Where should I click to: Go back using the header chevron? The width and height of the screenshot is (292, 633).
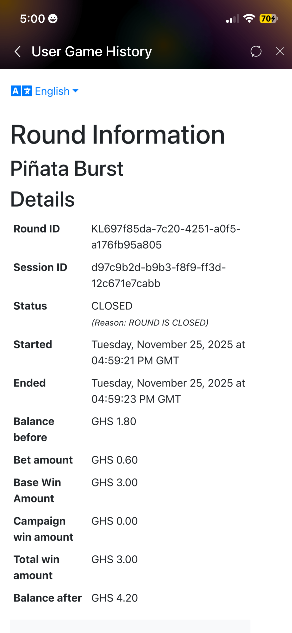tap(17, 52)
